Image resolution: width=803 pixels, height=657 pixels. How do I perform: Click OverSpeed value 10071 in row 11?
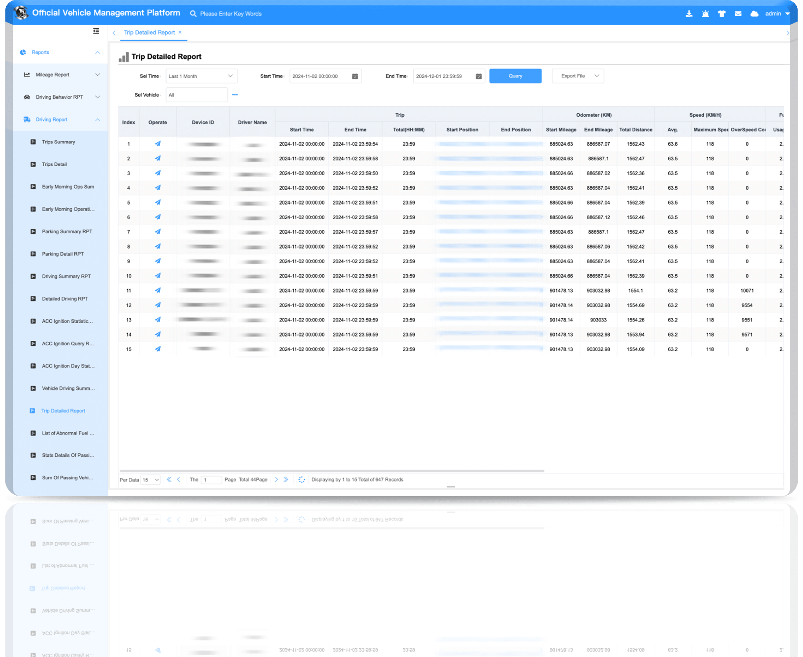click(747, 291)
